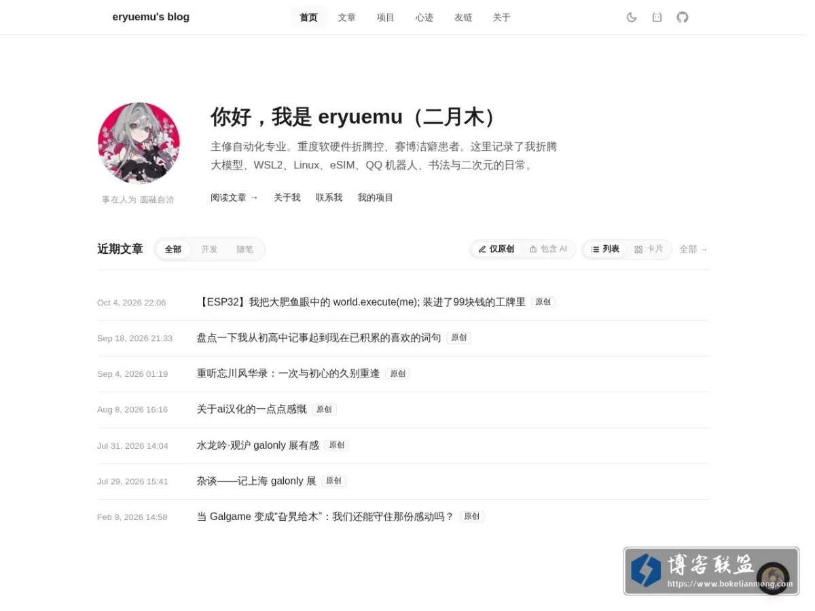This screenshot has height=611, width=815.
Task: Click the anime avatar image
Action: (139, 143)
